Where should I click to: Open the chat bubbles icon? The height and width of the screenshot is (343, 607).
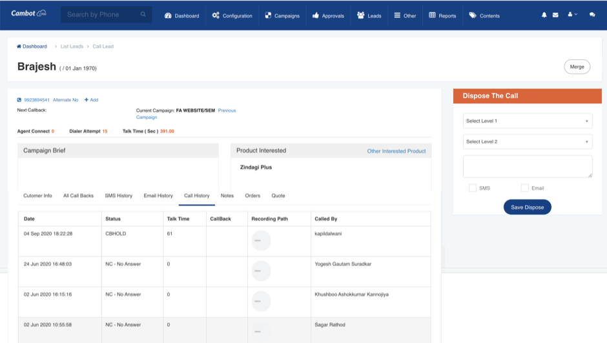click(592, 15)
